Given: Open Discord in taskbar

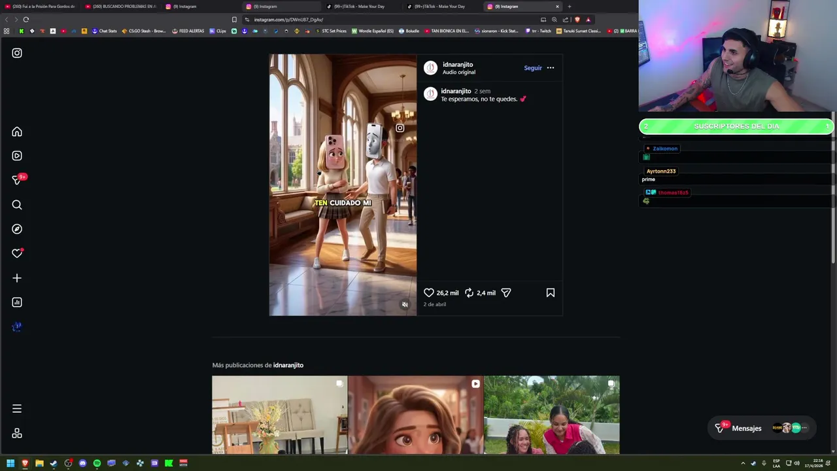Looking at the screenshot, I should [x=82, y=463].
